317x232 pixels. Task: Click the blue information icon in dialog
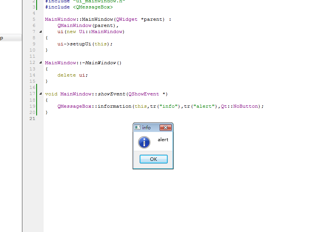point(144,143)
